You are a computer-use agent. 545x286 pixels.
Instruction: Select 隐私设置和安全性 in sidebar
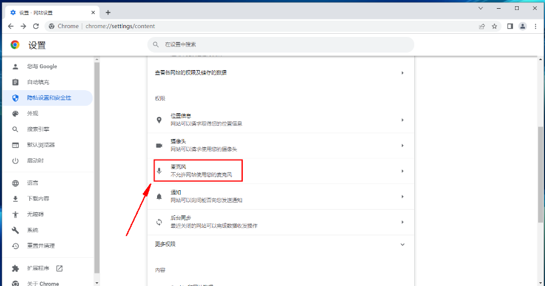pyautogui.click(x=48, y=98)
